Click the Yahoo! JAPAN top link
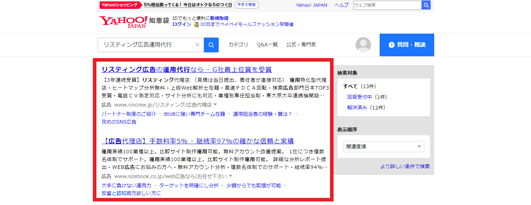Screen dimensions: 531x205 [312, 5]
